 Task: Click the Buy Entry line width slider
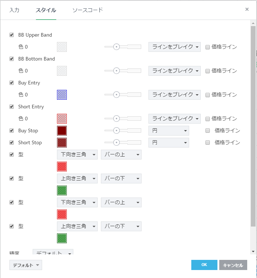point(122,95)
